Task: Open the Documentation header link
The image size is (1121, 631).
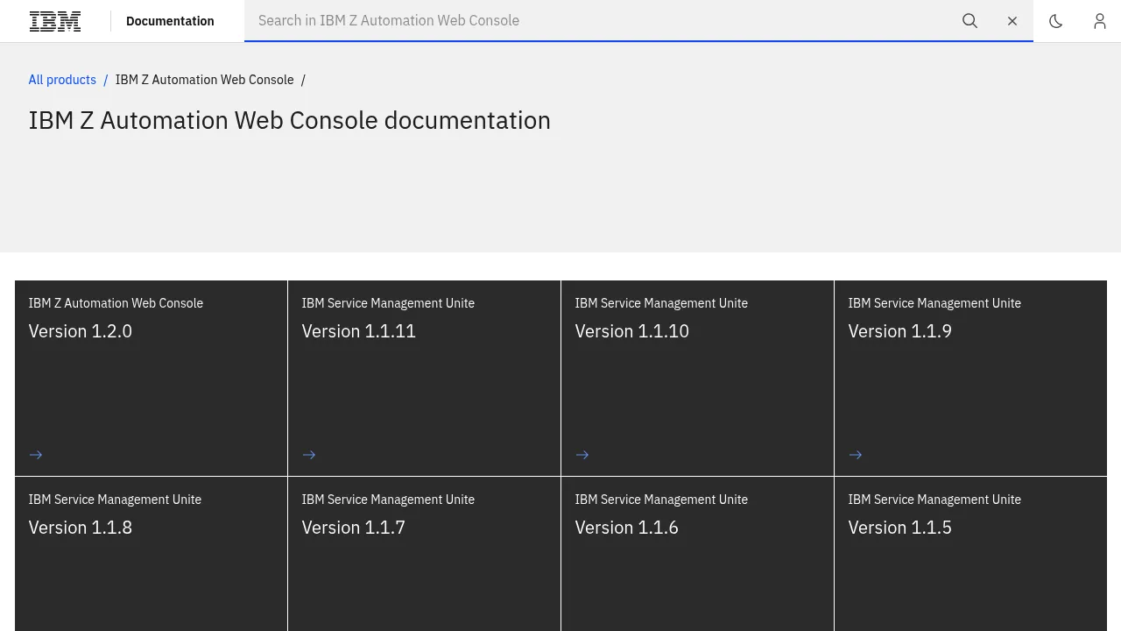Action: (170, 21)
